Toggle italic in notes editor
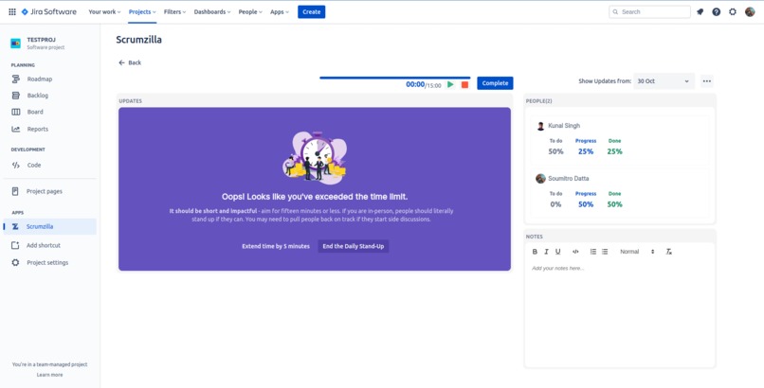 pyautogui.click(x=546, y=252)
